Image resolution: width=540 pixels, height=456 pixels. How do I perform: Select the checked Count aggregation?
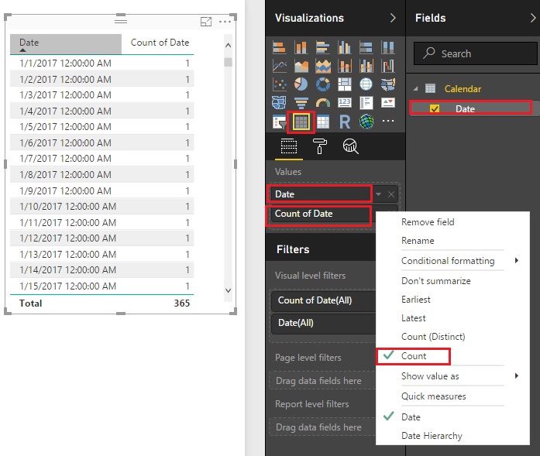click(x=413, y=356)
